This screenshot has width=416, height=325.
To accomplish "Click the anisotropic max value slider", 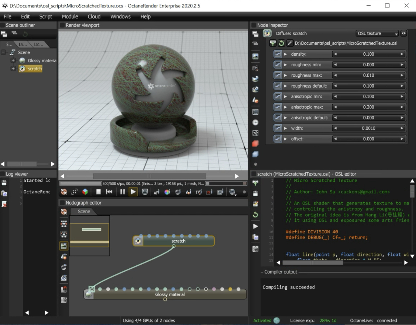I will coord(368,107).
